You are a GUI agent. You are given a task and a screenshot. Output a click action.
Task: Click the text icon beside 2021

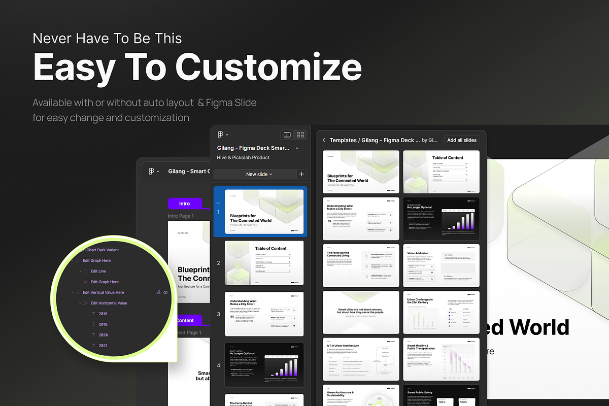click(93, 346)
